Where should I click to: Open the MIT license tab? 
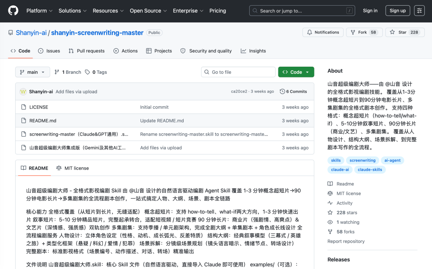click(73, 168)
